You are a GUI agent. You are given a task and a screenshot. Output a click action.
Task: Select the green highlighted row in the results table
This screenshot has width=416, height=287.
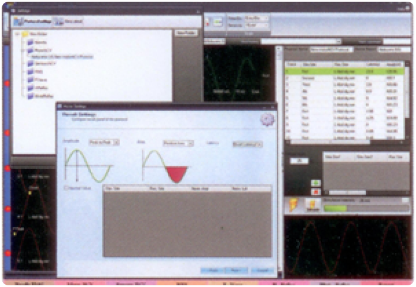click(x=344, y=71)
